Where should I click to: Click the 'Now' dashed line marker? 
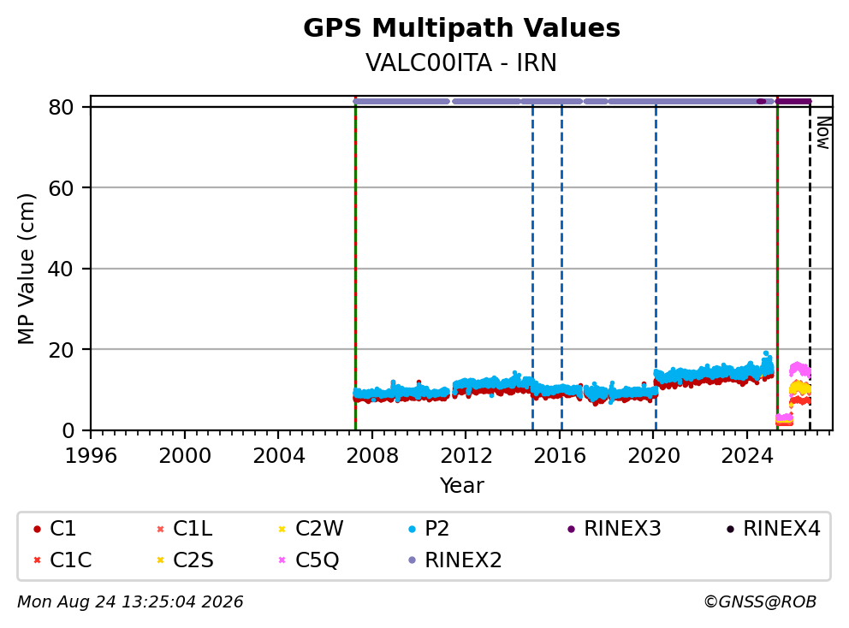tap(810, 265)
